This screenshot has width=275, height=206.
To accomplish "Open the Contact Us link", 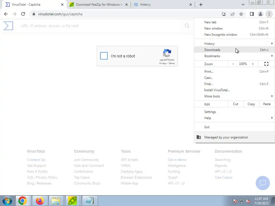I will pyautogui.click(x=36, y=160).
